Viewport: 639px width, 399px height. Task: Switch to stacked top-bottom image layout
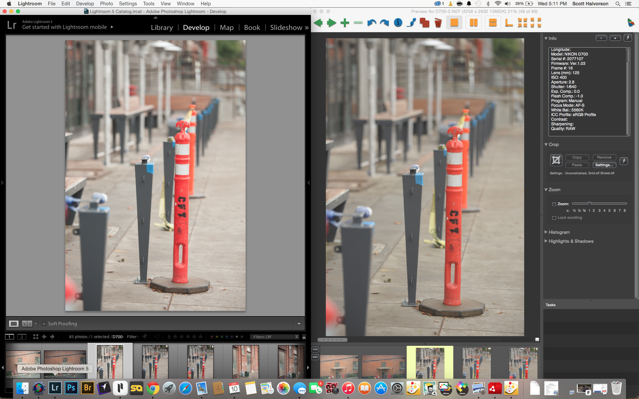pyautogui.click(x=493, y=23)
